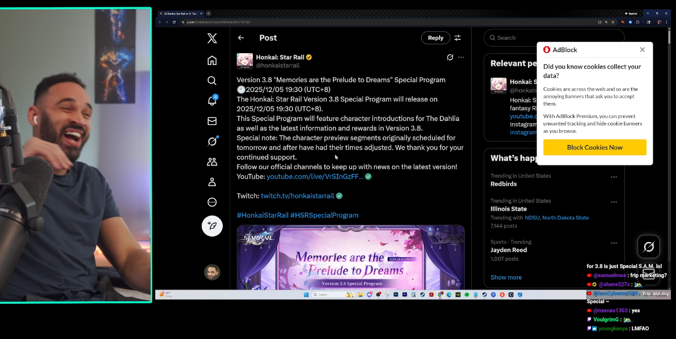Open more options for Illinois State trend
Screen dimensions: 676x339
click(614, 202)
